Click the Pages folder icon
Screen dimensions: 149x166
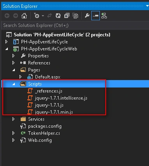23,70
